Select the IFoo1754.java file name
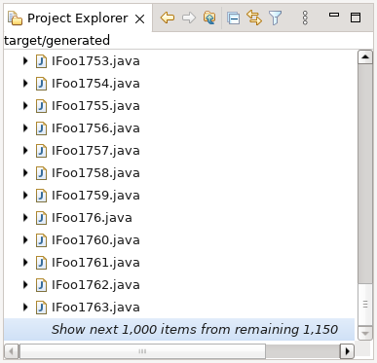 (95, 84)
